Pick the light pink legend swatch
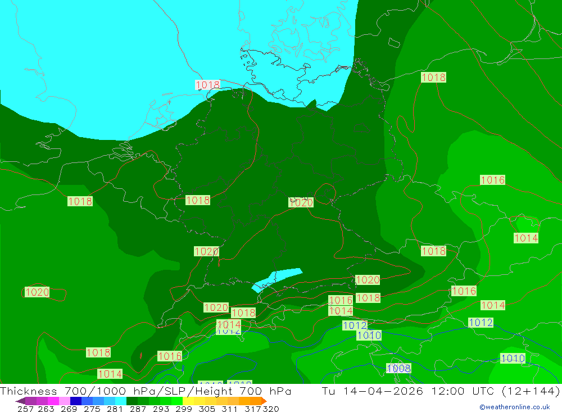The image size is (562, 412). tap(65, 401)
